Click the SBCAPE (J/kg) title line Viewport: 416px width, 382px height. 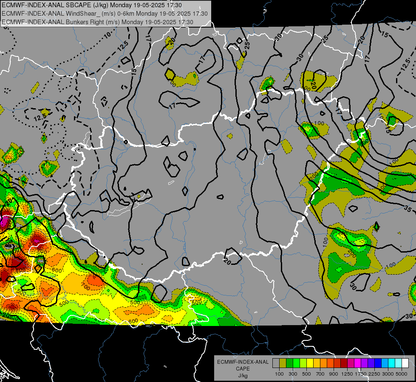coord(92,5)
